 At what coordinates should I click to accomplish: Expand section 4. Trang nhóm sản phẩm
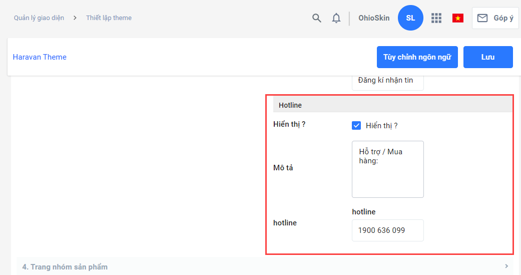[x=65, y=266]
